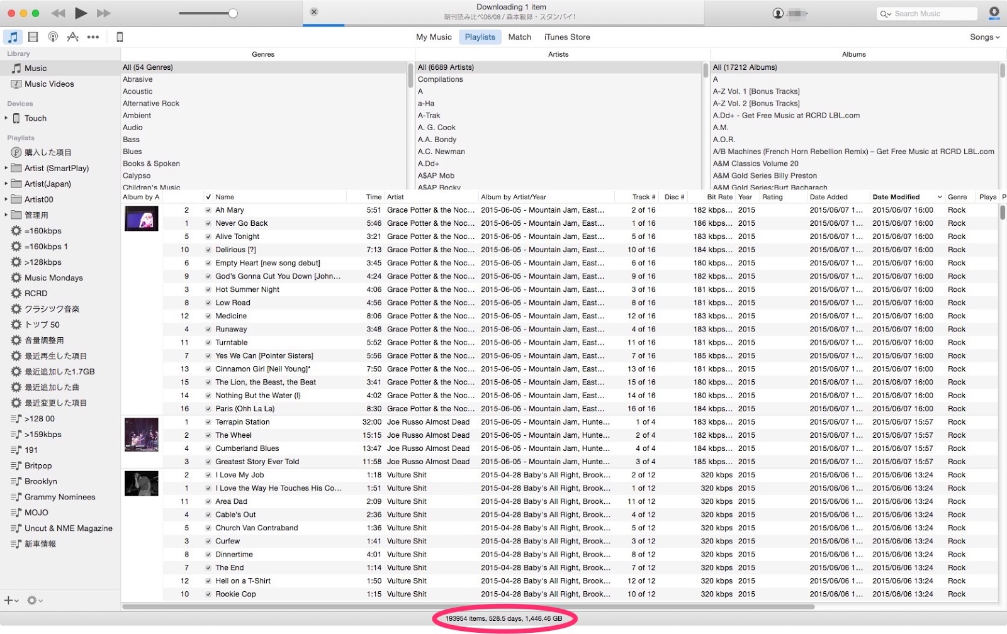Sort by the Album by Artist/Year header

[514, 197]
